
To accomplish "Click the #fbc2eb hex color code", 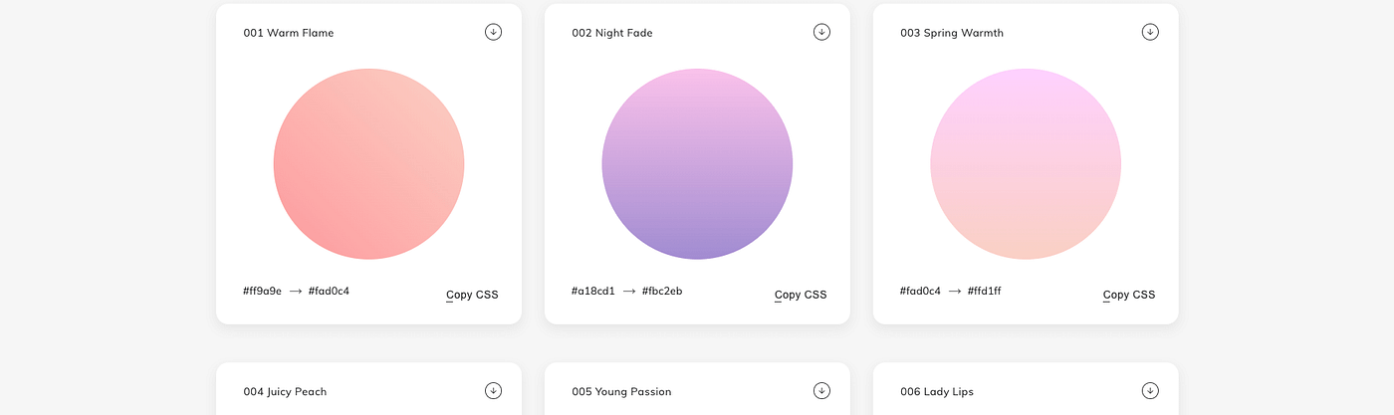I will [662, 291].
